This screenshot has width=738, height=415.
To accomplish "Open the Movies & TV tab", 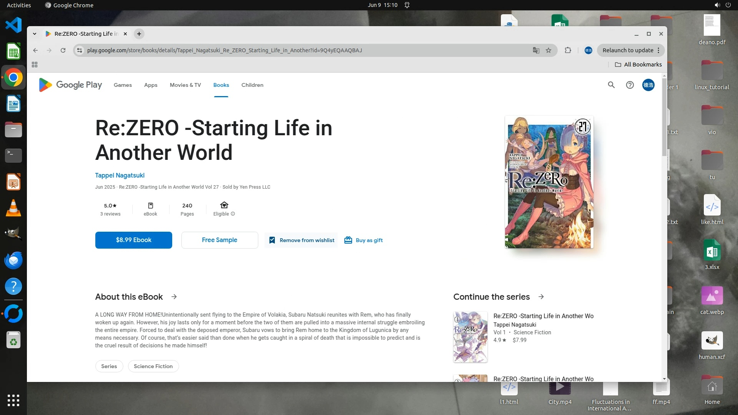I will pos(185,85).
